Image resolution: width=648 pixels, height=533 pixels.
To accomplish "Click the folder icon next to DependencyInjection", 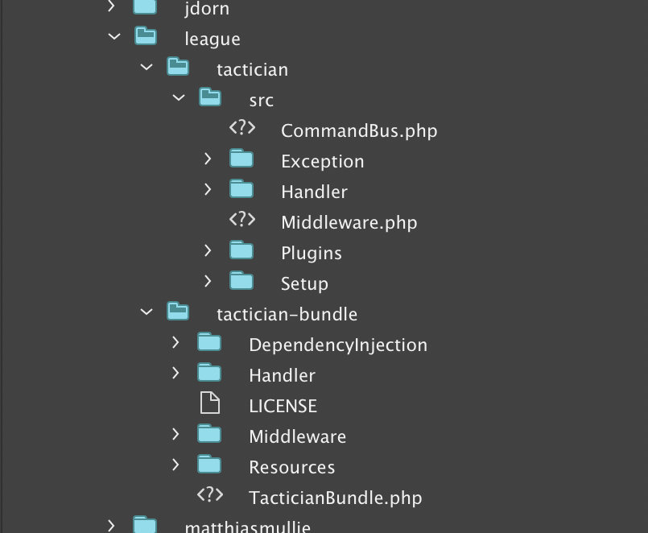I will coord(209,344).
